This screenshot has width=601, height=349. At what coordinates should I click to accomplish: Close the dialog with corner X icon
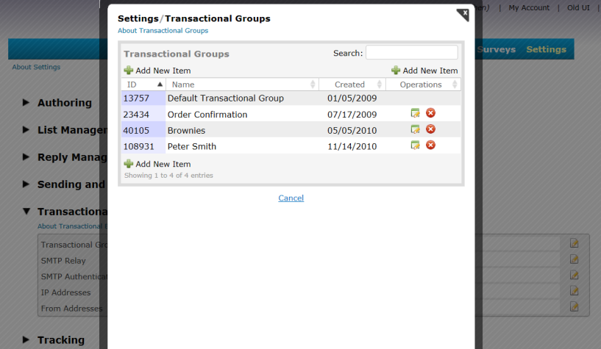coord(463,14)
